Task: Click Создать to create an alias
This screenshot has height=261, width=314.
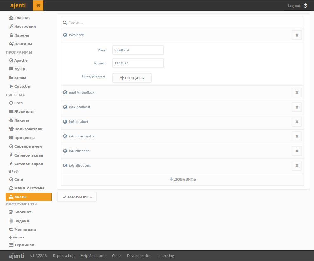Action: pyautogui.click(x=132, y=78)
